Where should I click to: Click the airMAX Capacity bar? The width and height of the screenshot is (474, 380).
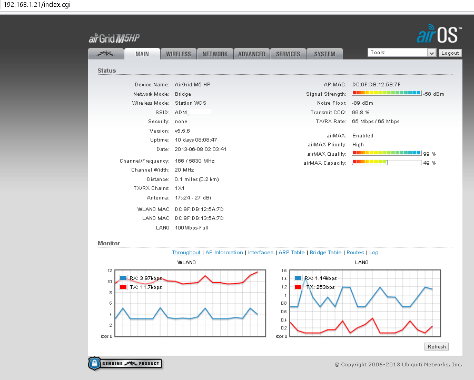[387, 162]
